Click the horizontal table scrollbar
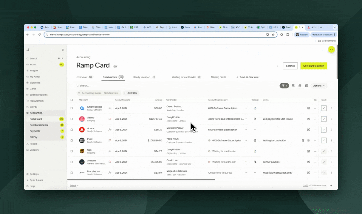The image size is (362, 214). (141, 180)
